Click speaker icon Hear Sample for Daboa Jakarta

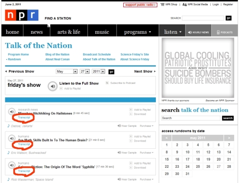point(119,126)
